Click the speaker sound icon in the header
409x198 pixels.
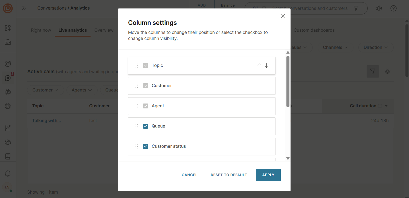(379, 8)
